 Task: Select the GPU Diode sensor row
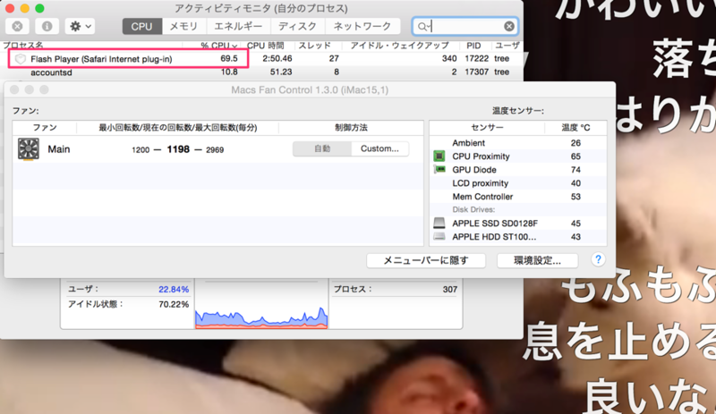point(518,170)
